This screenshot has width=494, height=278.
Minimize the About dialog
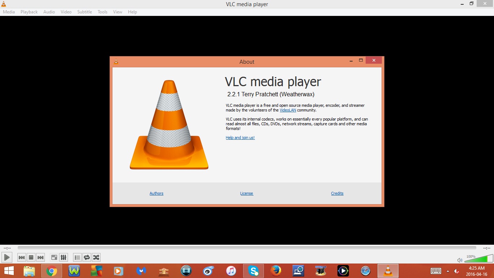pos(351,60)
